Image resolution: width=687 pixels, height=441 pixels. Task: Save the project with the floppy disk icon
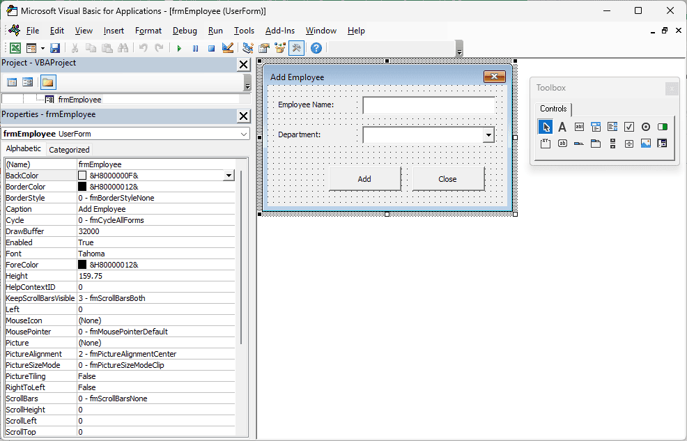(55, 48)
